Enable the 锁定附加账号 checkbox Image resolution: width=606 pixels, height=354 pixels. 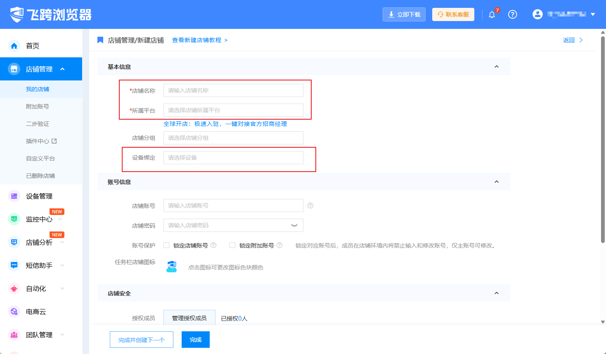click(232, 245)
